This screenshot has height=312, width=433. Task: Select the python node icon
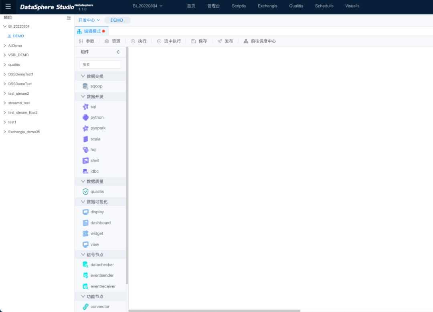coord(85,118)
